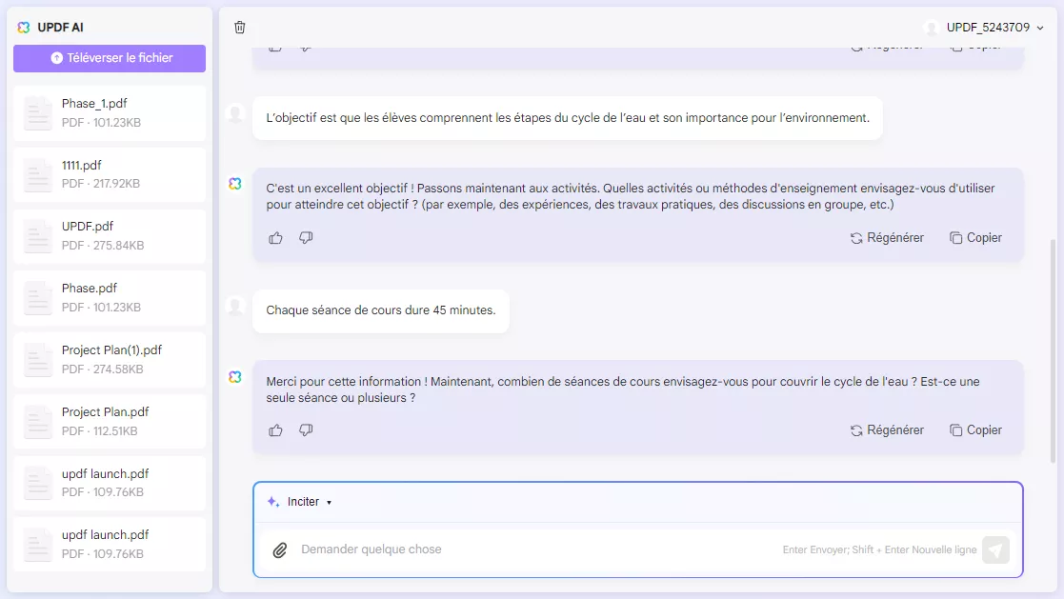1064x599 pixels.
Task: Click the Téléverser le fichier button
Action: [x=109, y=58]
